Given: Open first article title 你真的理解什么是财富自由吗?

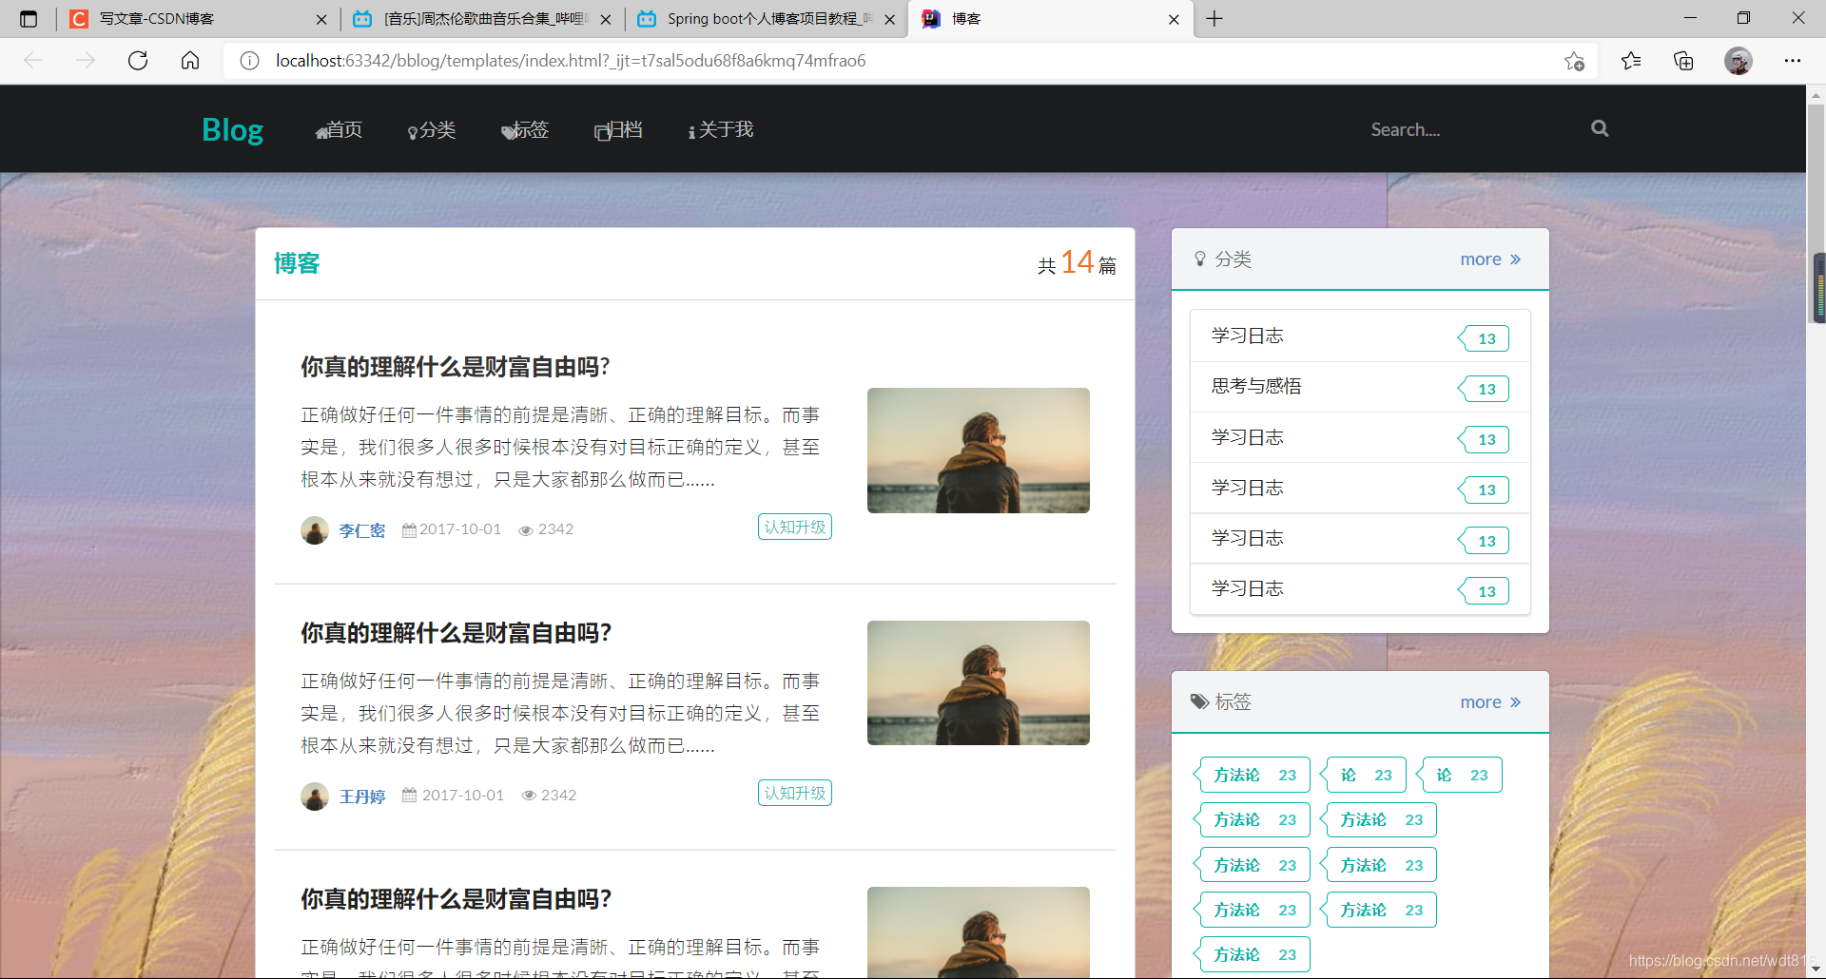Looking at the screenshot, I should (456, 367).
